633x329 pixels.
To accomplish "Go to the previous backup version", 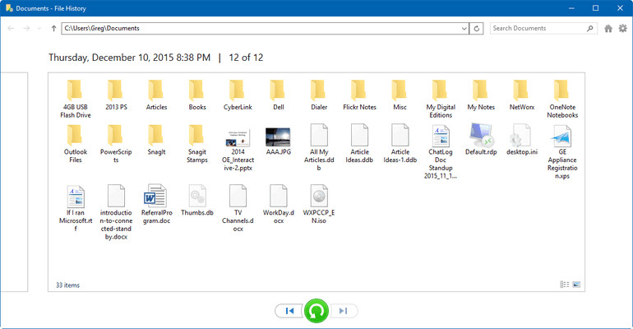I will 289,311.
